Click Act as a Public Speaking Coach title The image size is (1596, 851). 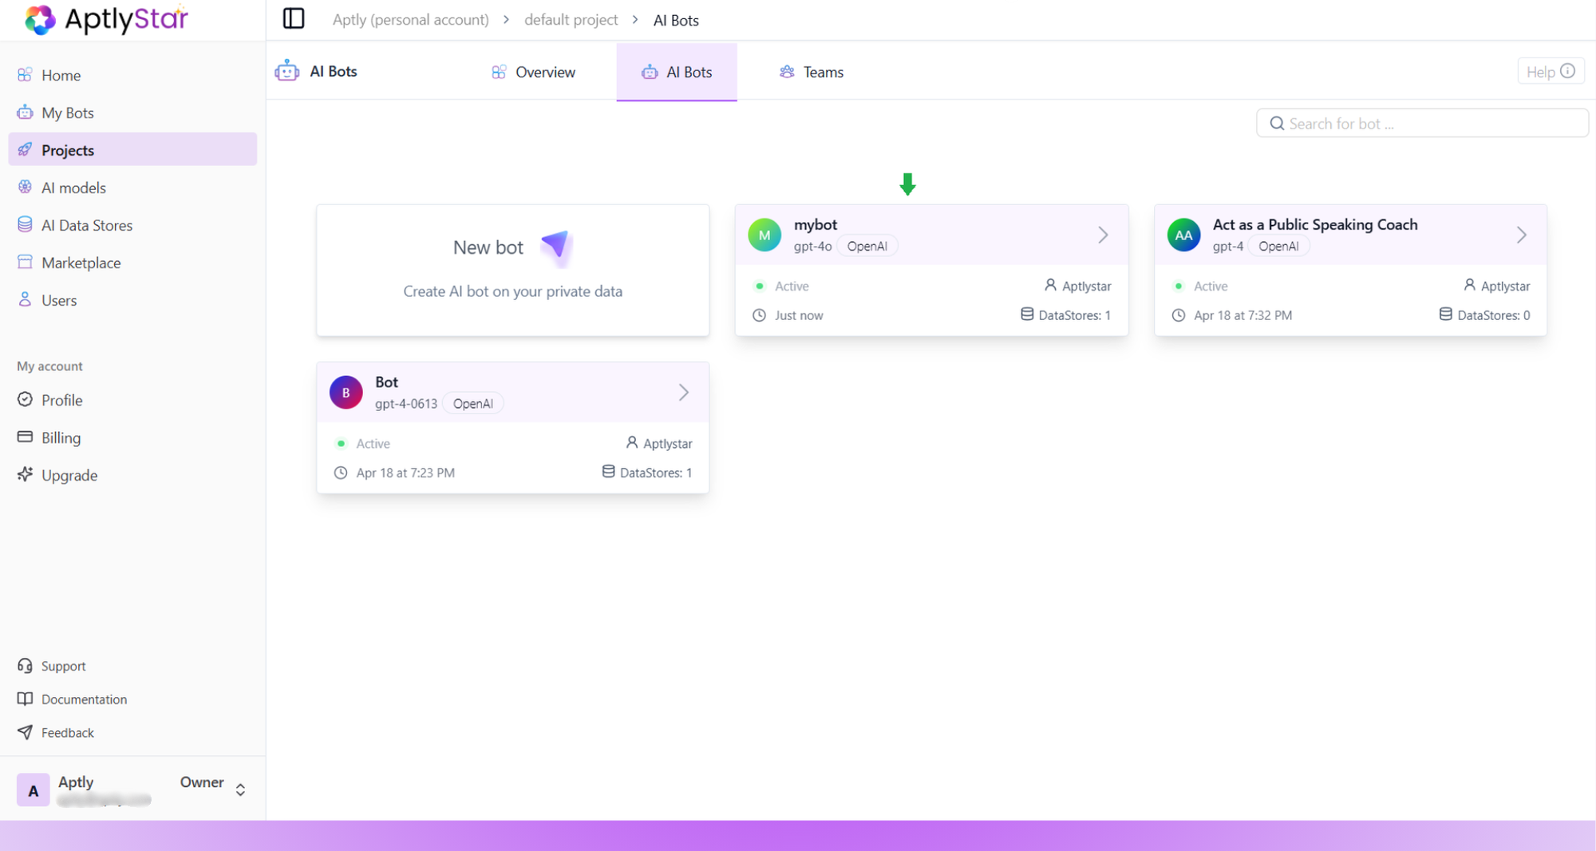[x=1314, y=224]
